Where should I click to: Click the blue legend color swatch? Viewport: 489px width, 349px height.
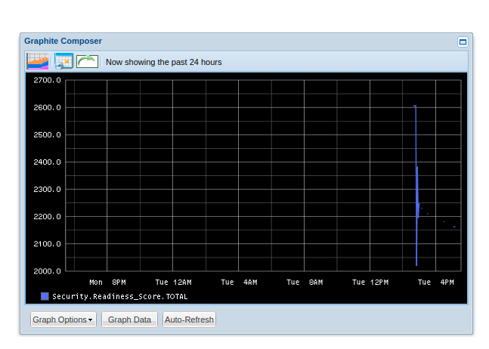tap(45, 296)
